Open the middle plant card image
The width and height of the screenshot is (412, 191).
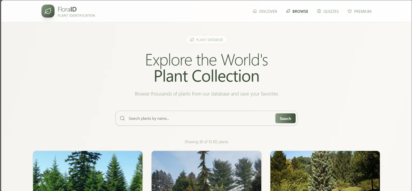207,171
